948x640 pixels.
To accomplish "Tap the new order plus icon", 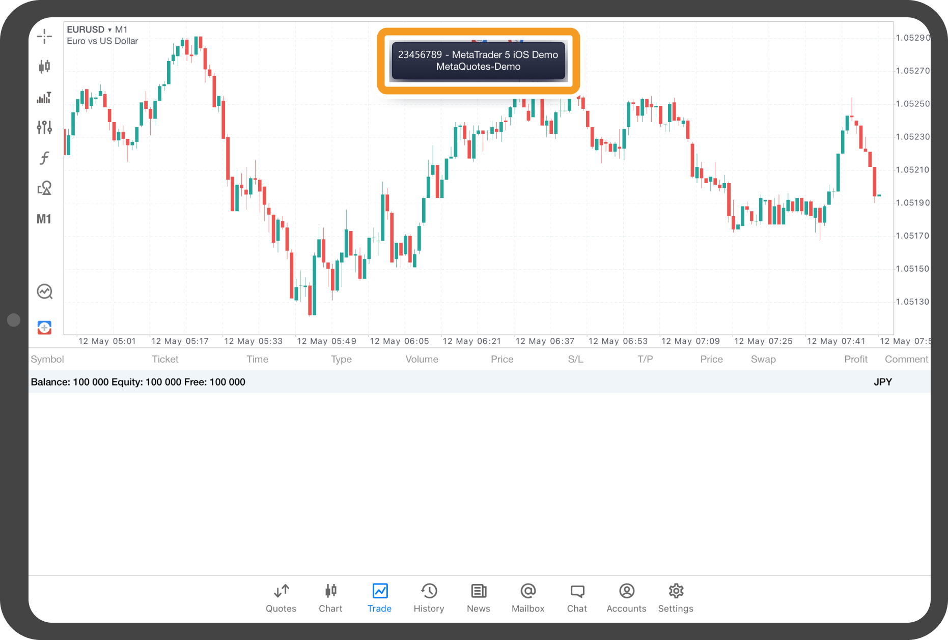I will tap(44, 327).
